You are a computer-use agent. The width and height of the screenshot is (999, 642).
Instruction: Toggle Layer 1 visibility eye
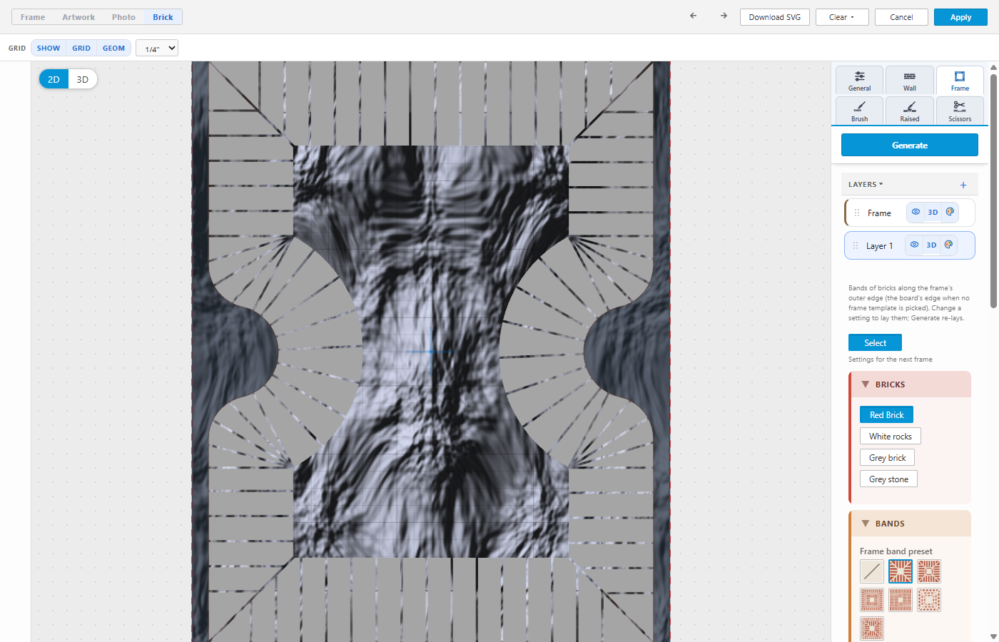tap(914, 245)
